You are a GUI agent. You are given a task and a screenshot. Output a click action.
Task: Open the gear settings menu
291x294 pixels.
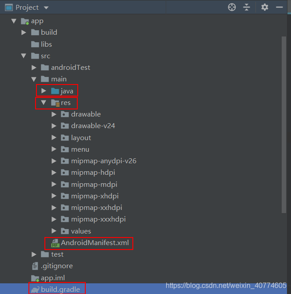click(x=265, y=7)
